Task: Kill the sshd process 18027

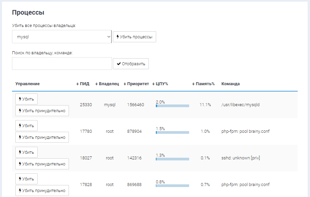Action: tap(27, 152)
